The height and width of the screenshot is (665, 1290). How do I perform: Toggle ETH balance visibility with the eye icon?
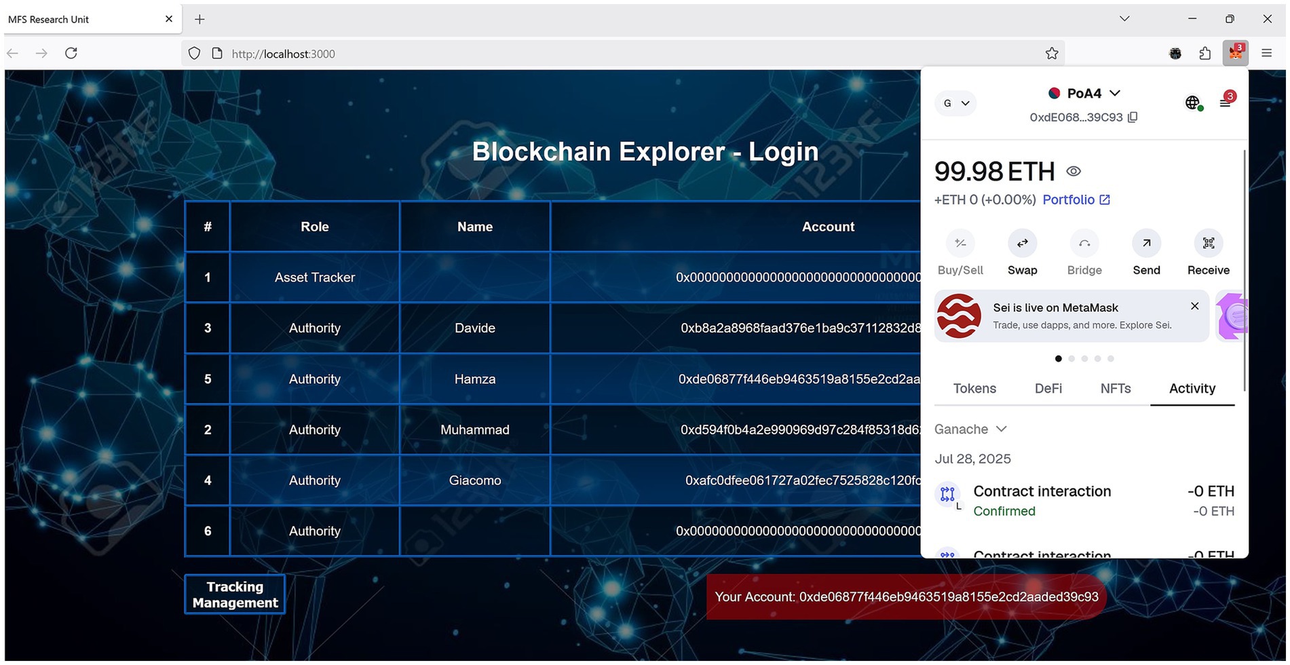[1073, 171]
